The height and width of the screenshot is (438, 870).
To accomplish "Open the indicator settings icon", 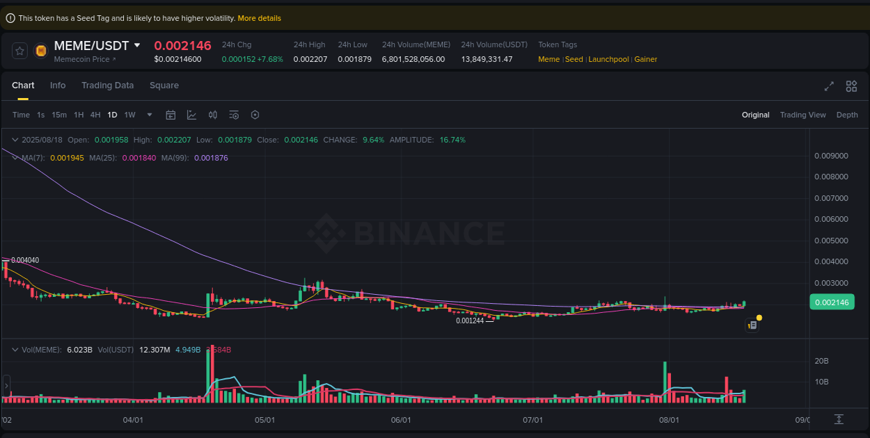I will pyautogui.click(x=235, y=115).
